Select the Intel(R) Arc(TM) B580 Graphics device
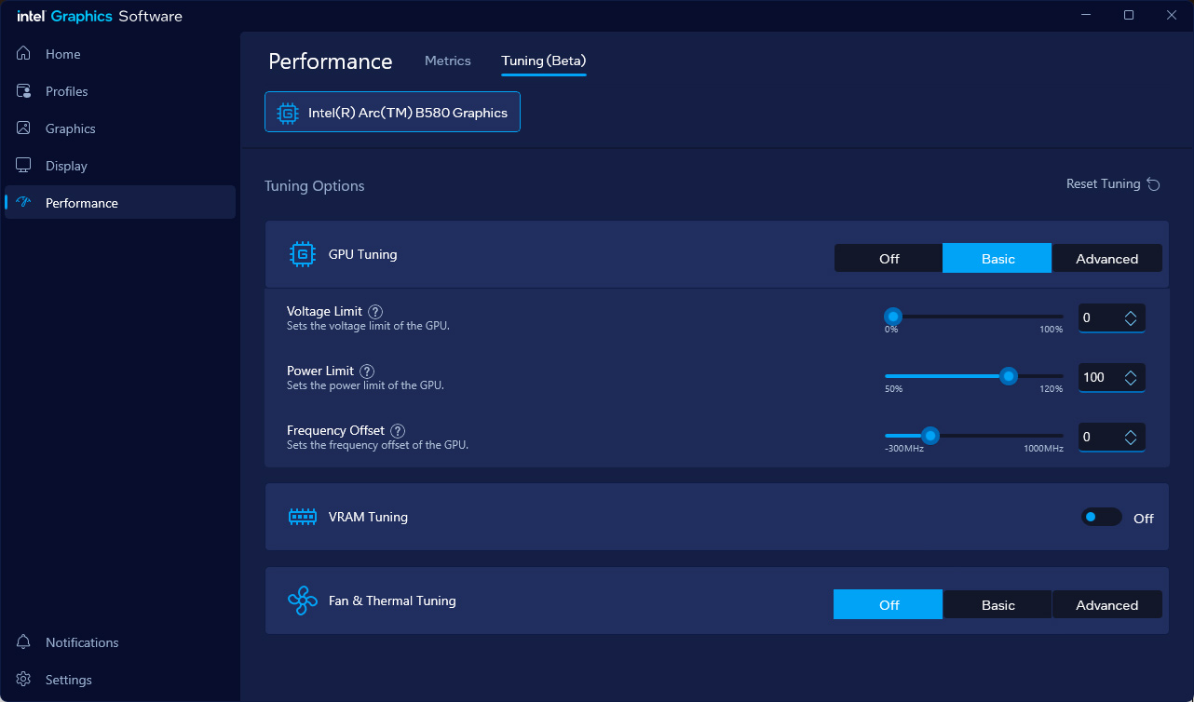Screen dimensions: 1194x702 pyautogui.click(x=392, y=112)
